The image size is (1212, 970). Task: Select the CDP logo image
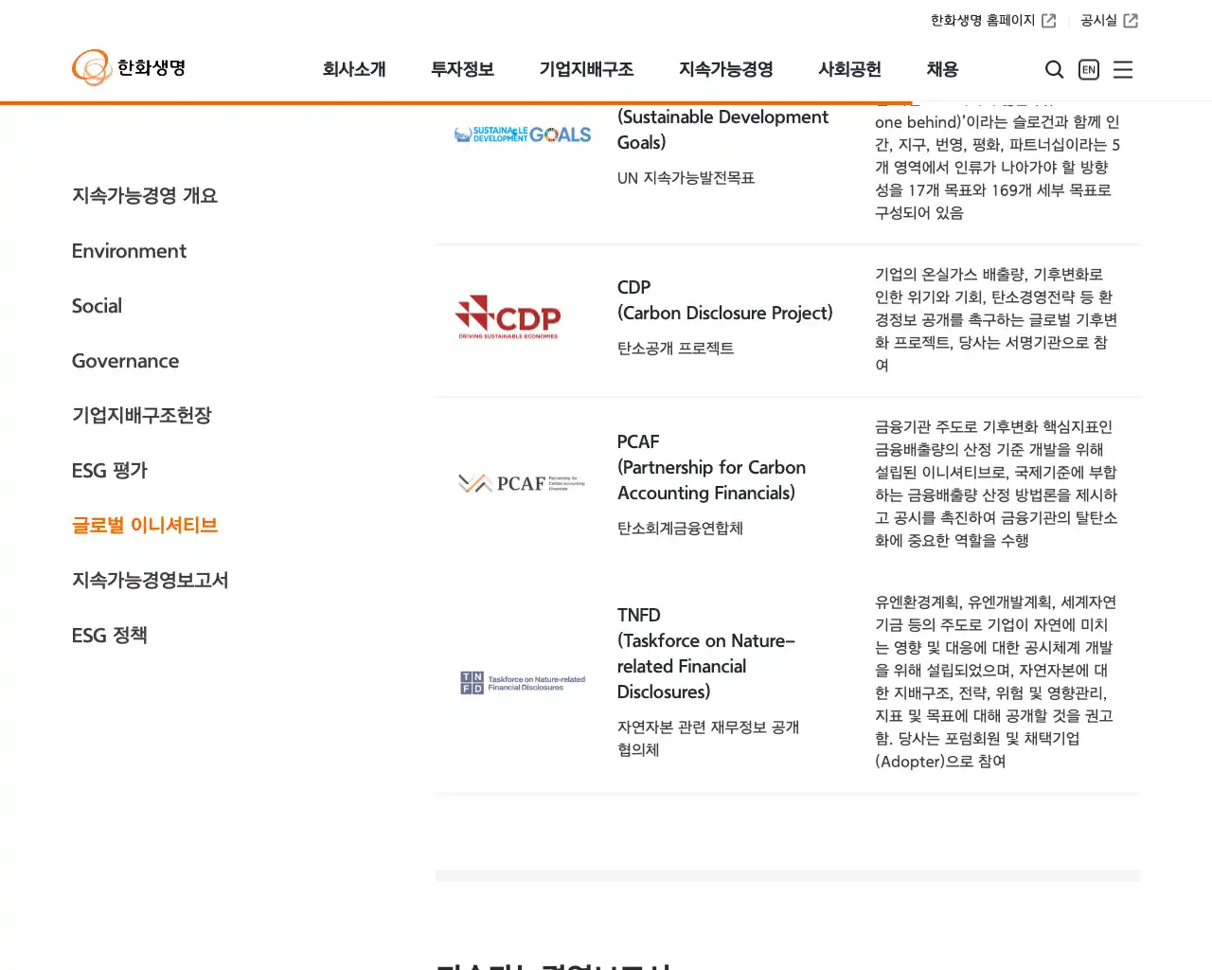(x=508, y=316)
